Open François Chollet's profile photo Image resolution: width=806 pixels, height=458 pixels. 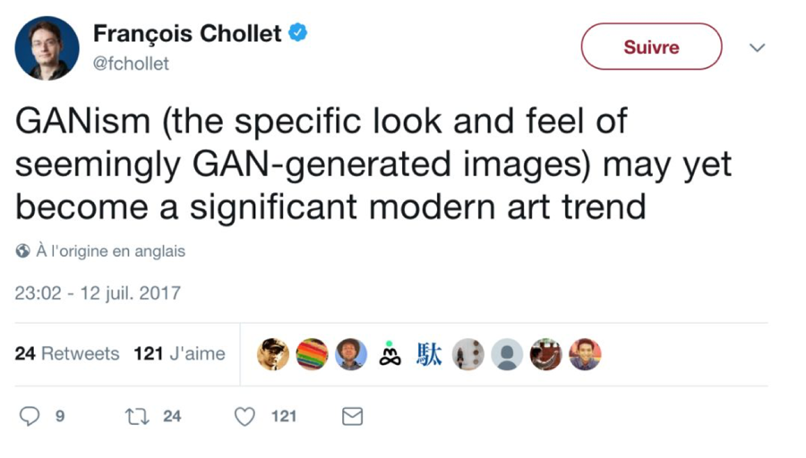coord(47,48)
